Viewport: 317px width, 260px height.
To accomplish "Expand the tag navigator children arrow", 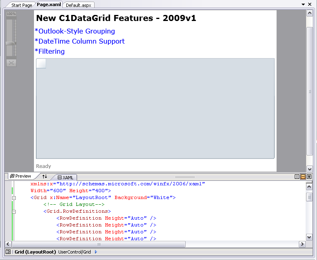I will (x=96, y=252).
